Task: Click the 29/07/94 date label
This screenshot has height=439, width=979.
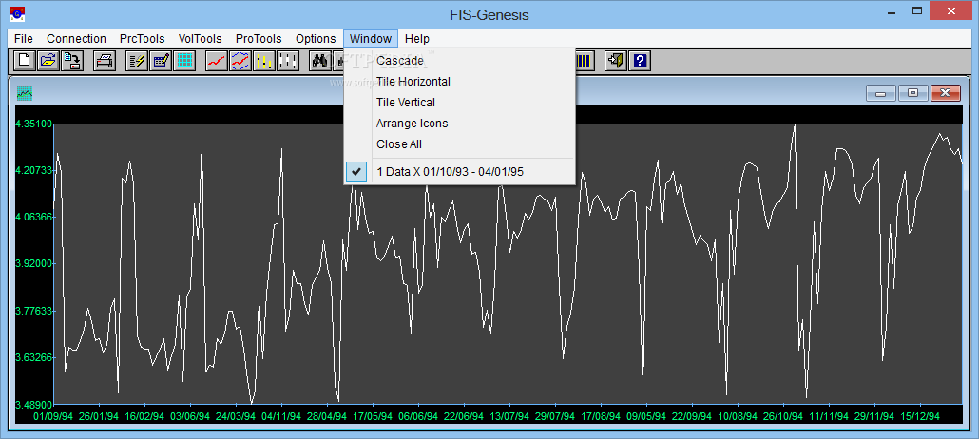Action: pos(555,416)
